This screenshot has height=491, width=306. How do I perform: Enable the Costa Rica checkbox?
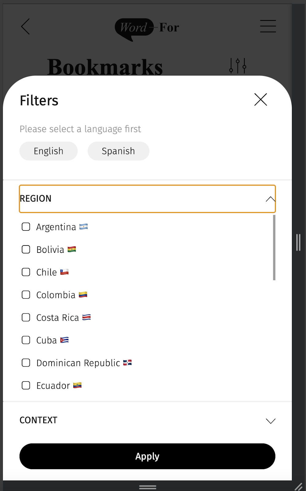pyautogui.click(x=26, y=317)
